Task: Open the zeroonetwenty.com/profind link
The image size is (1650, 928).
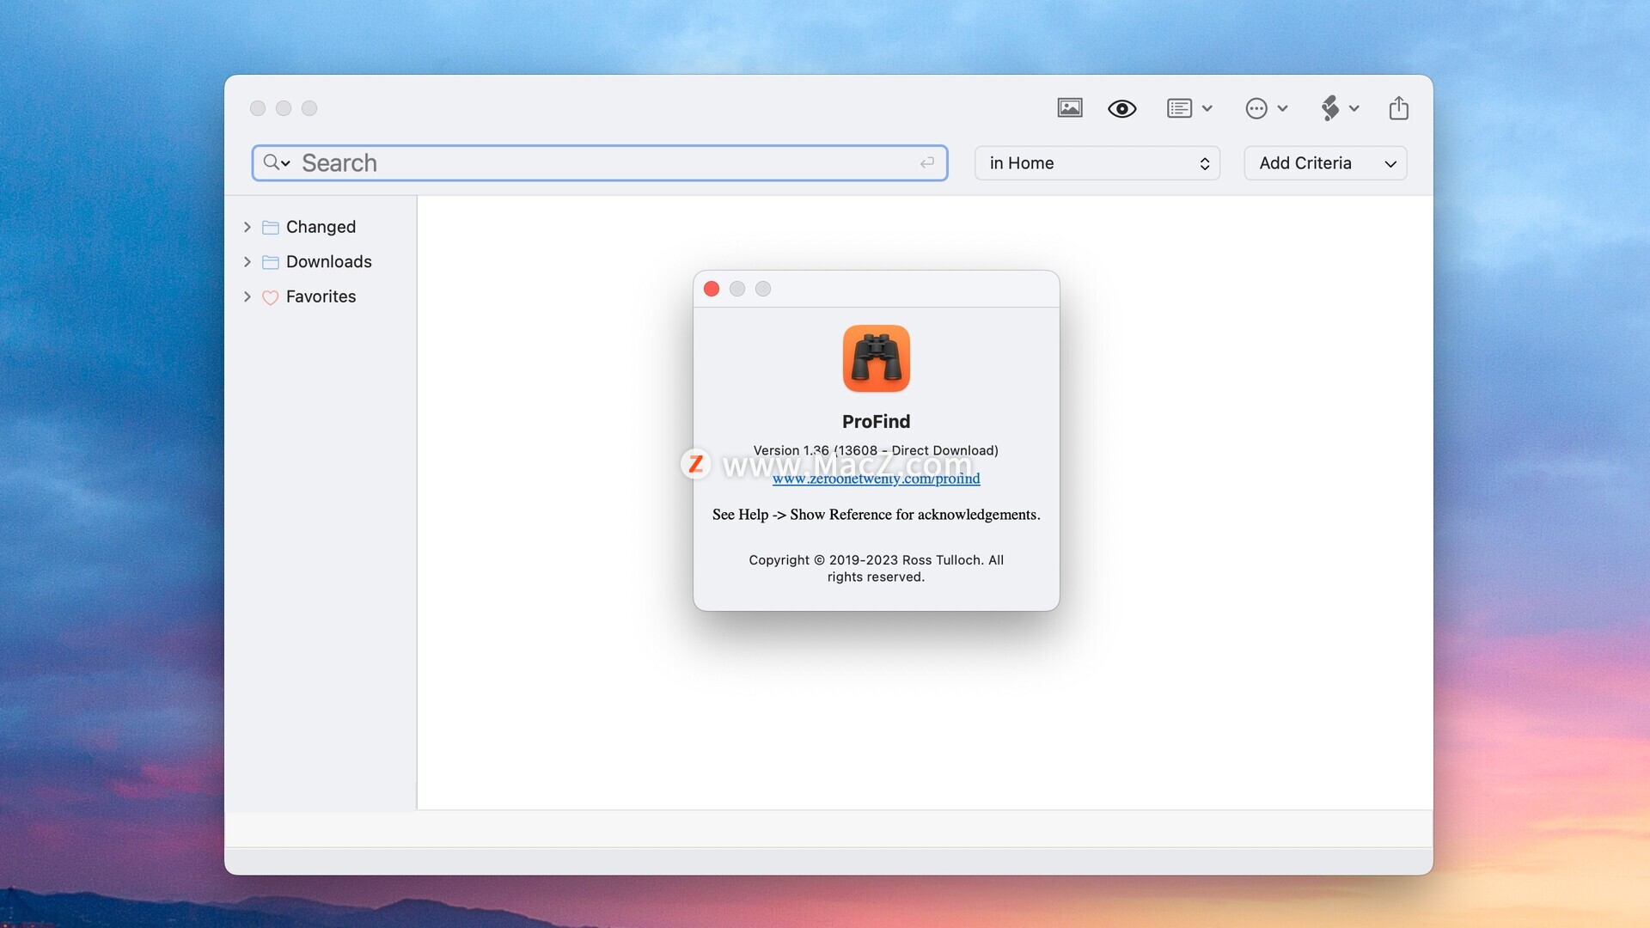Action: (x=876, y=479)
